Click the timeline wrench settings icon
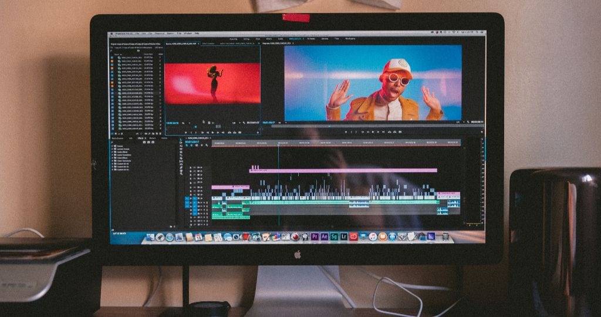Image resolution: width=601 pixels, height=317 pixels. coord(207,145)
